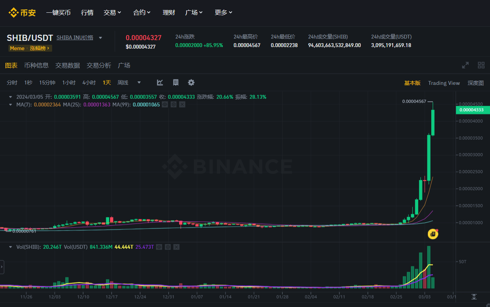This screenshot has height=307, width=490.
Task: Remove the volume indicator with X
Action: tap(176, 247)
